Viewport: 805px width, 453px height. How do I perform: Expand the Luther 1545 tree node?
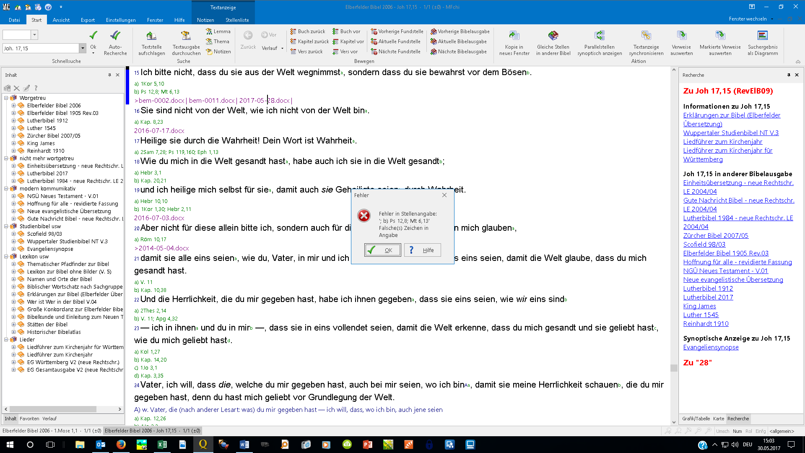point(13,128)
